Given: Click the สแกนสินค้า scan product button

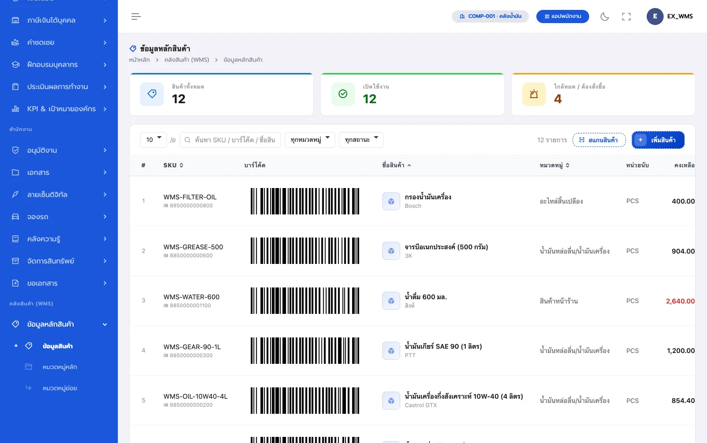Looking at the screenshot, I should click(599, 140).
